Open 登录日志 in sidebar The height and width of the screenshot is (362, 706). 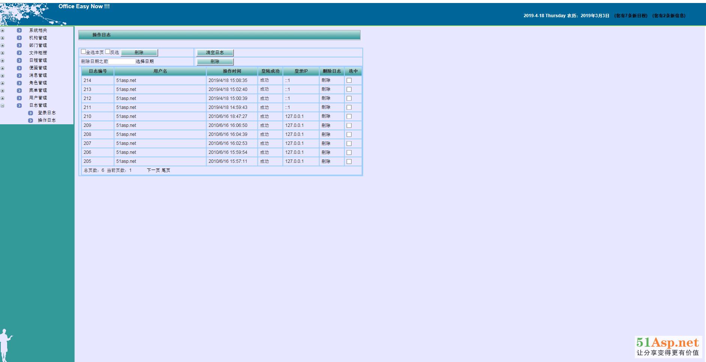click(x=46, y=113)
